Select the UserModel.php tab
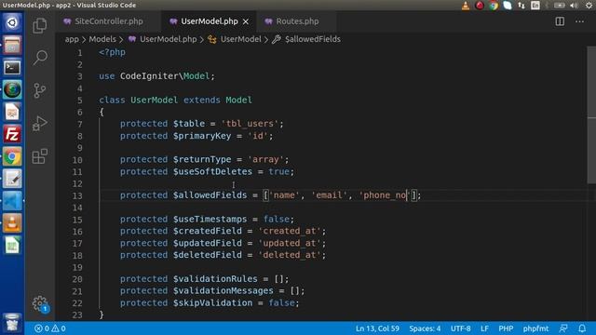 pos(209,21)
